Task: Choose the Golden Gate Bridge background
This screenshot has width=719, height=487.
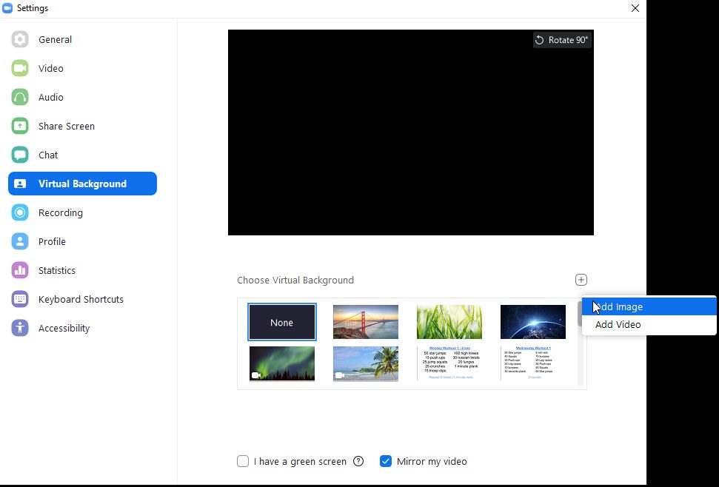Action: 365,321
